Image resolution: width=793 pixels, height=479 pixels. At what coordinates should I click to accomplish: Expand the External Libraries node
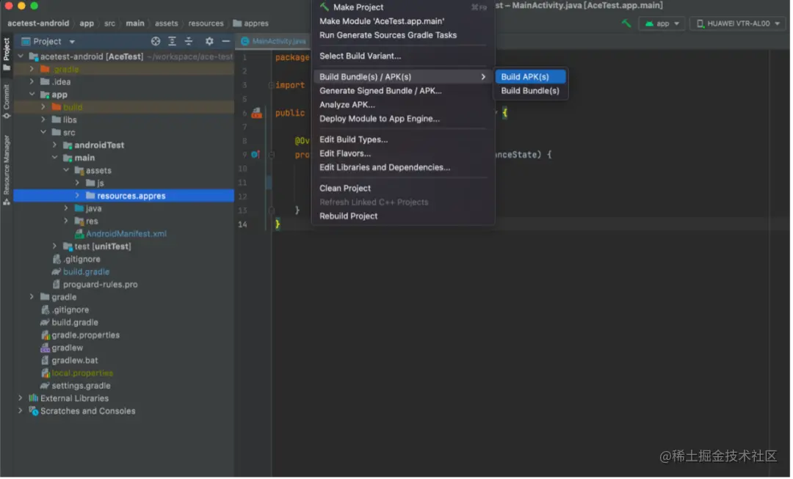pyautogui.click(x=21, y=399)
